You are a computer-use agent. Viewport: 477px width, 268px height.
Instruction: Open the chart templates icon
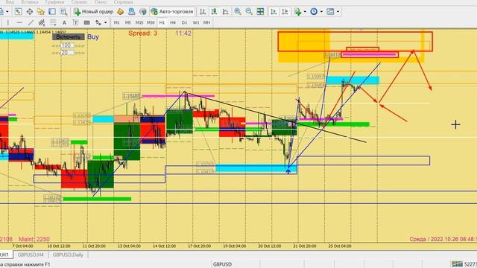click(330, 12)
